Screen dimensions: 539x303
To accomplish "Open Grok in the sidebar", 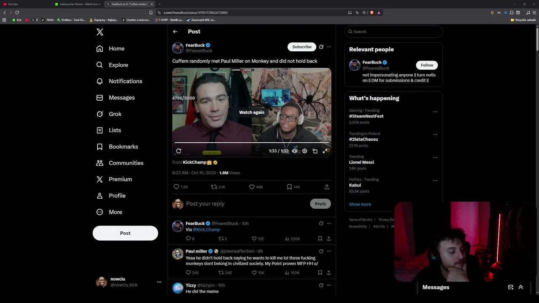I will 109,114.
